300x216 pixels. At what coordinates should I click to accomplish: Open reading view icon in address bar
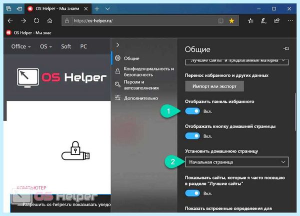pos(220,20)
